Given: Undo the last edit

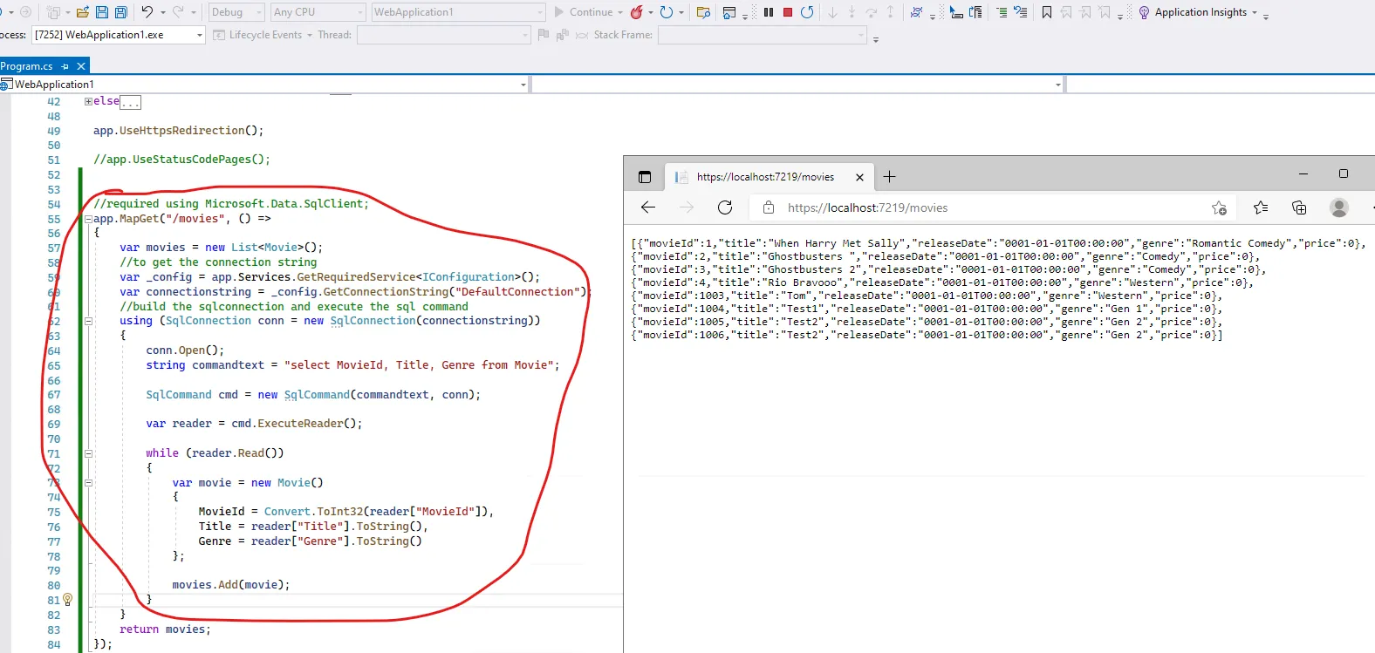Looking at the screenshot, I should point(147,12).
